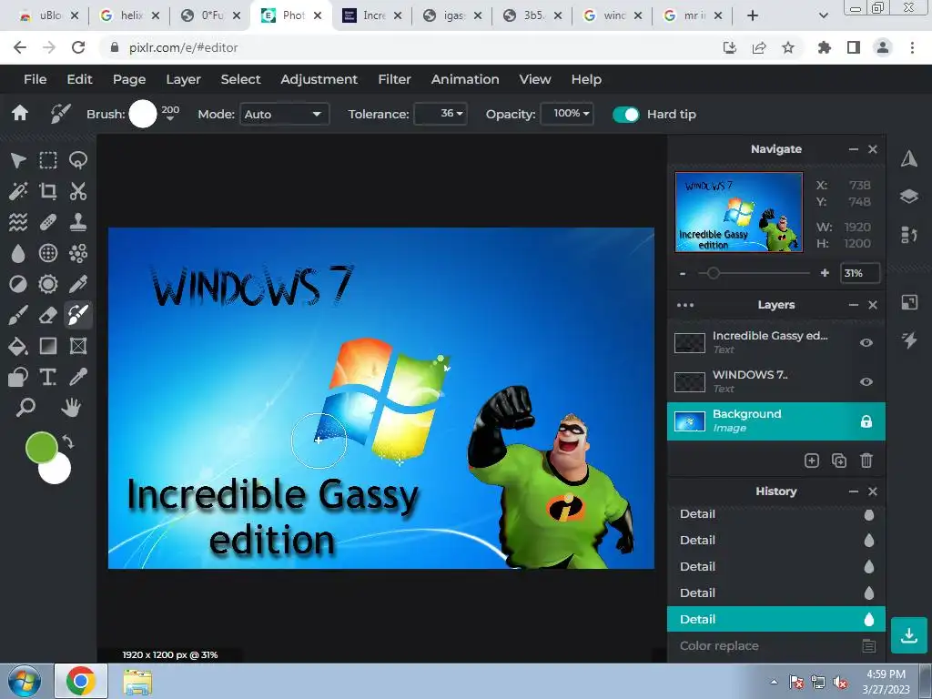Delete layer with trash icon

coord(866,461)
